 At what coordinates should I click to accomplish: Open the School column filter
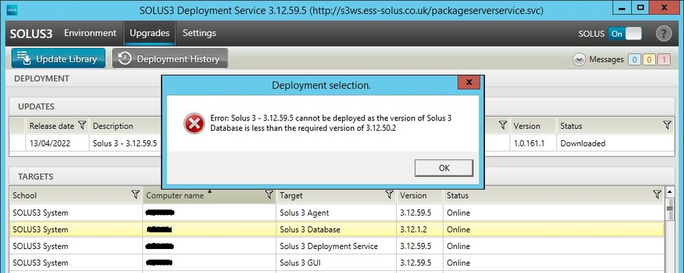tap(135, 195)
